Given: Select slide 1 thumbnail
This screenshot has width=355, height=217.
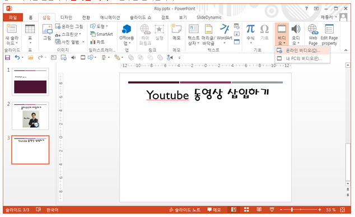Looking at the screenshot, I should point(30,82).
